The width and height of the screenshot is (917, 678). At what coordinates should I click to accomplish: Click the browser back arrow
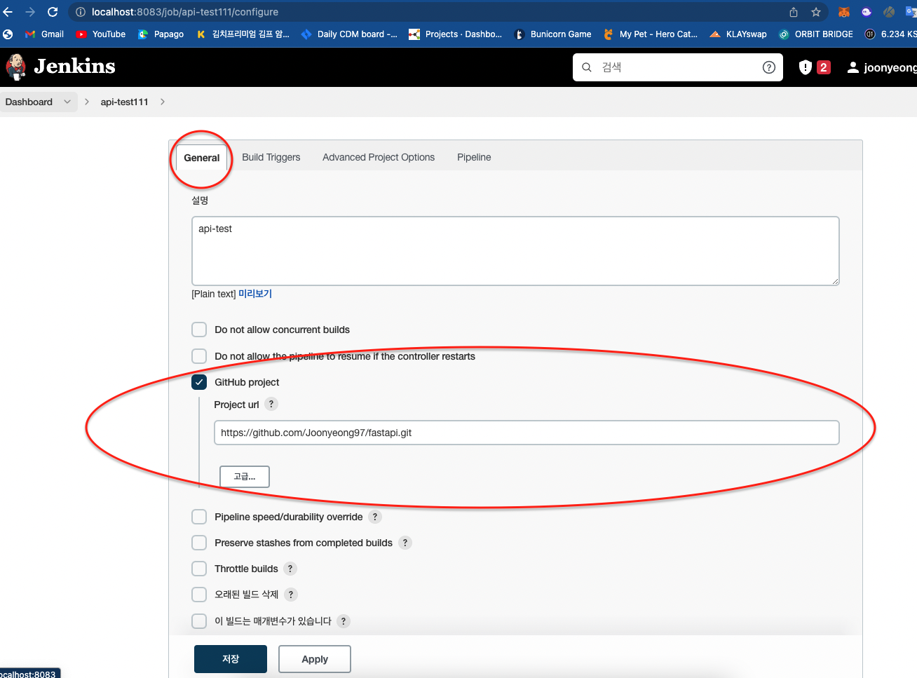pyautogui.click(x=8, y=12)
